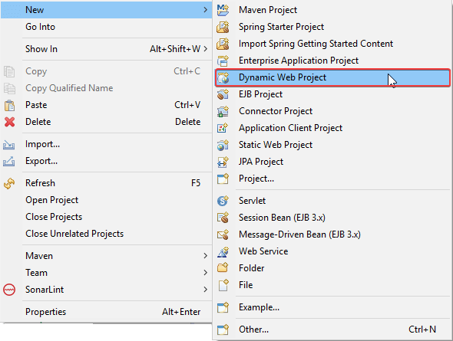Open the Show In submenu arrow
The width and height of the screenshot is (453, 341).
(205, 49)
